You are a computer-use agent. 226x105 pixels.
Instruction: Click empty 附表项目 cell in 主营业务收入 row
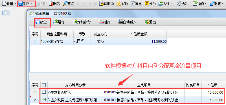tap(193, 92)
